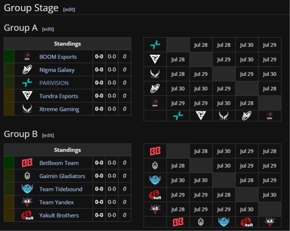This screenshot has width=290, height=231.
Task: Click the green placement cell beside BetBoom Team
Action: pyautogui.click(x=9, y=163)
